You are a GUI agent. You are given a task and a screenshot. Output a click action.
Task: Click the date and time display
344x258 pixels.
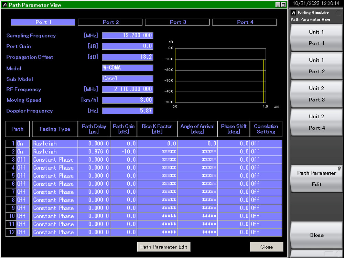pos(316,3)
